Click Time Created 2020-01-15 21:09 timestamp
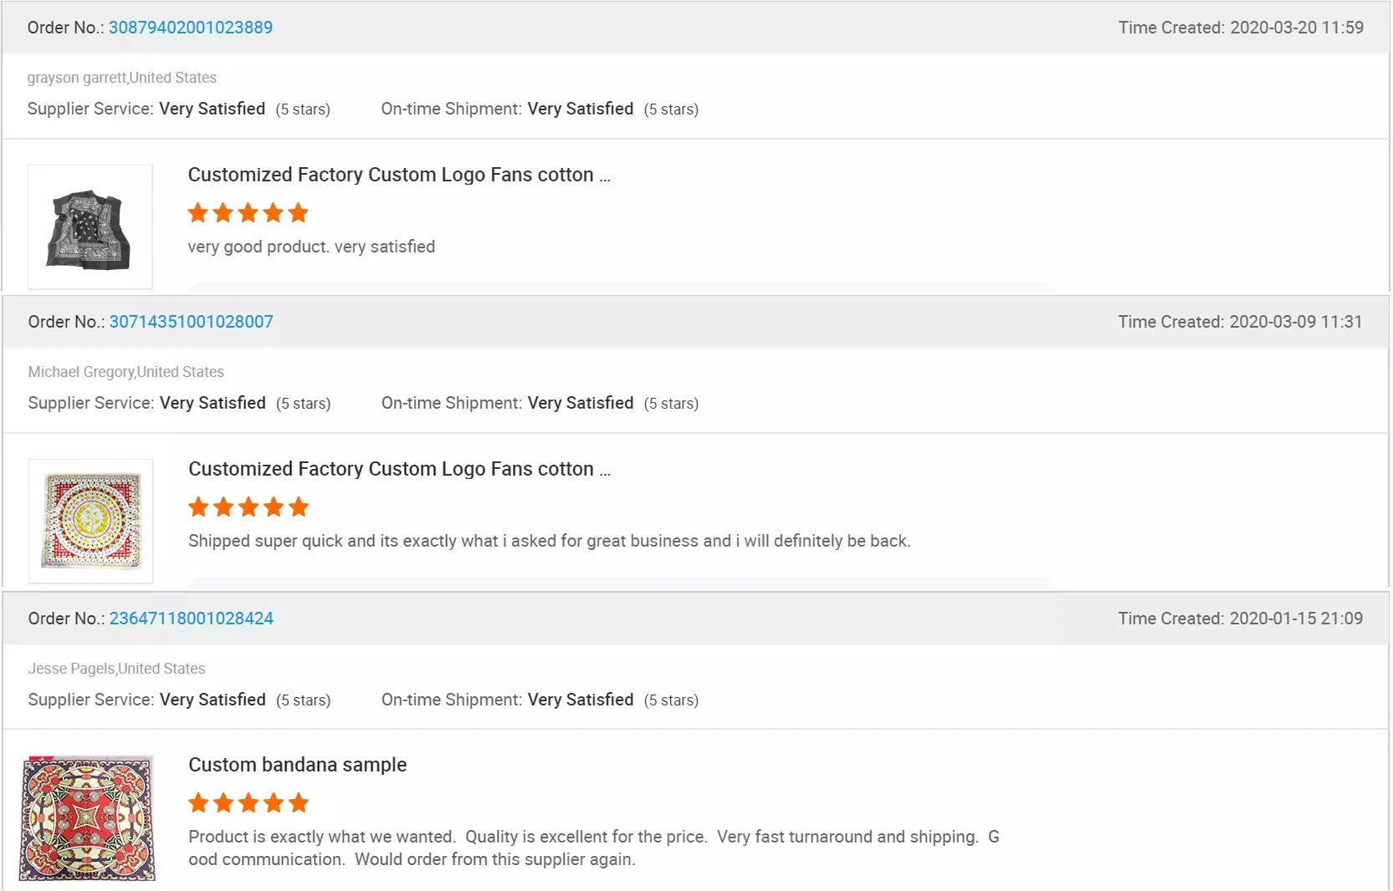1393x891 pixels. point(1240,619)
